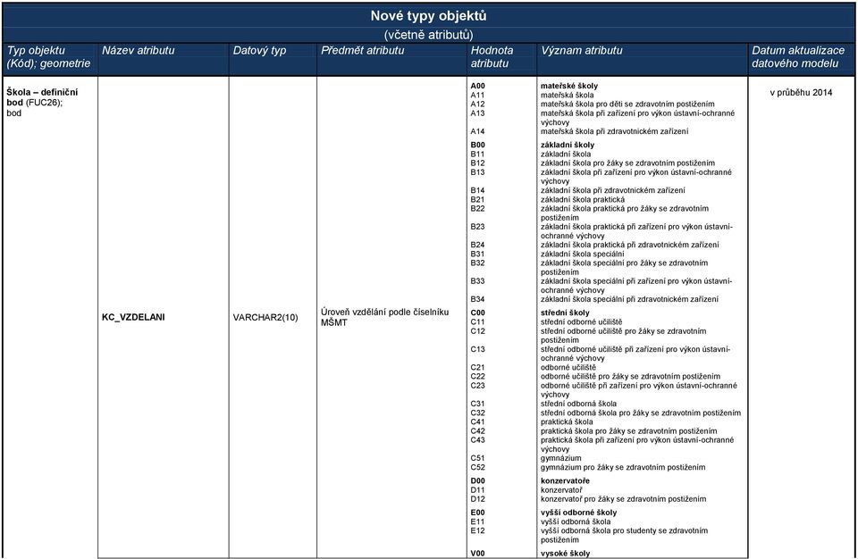This screenshot has width=858, height=559.
Task: Select code value 'C52'
Action: [477, 467]
